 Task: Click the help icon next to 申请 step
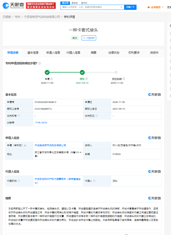coord(52,79)
